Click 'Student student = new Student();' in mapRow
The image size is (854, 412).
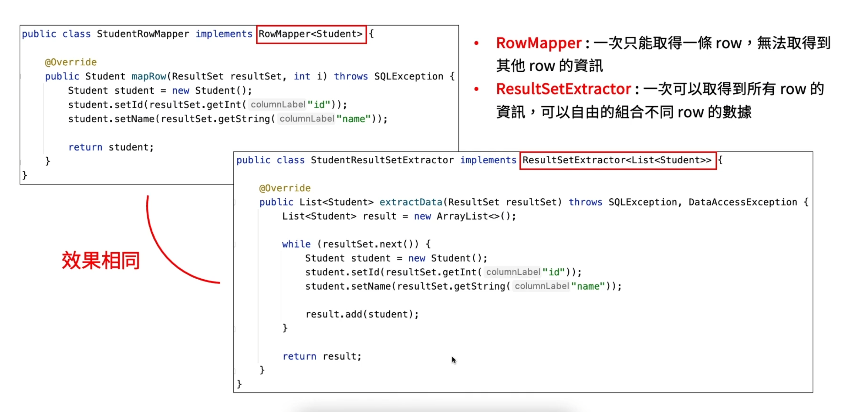[160, 91]
